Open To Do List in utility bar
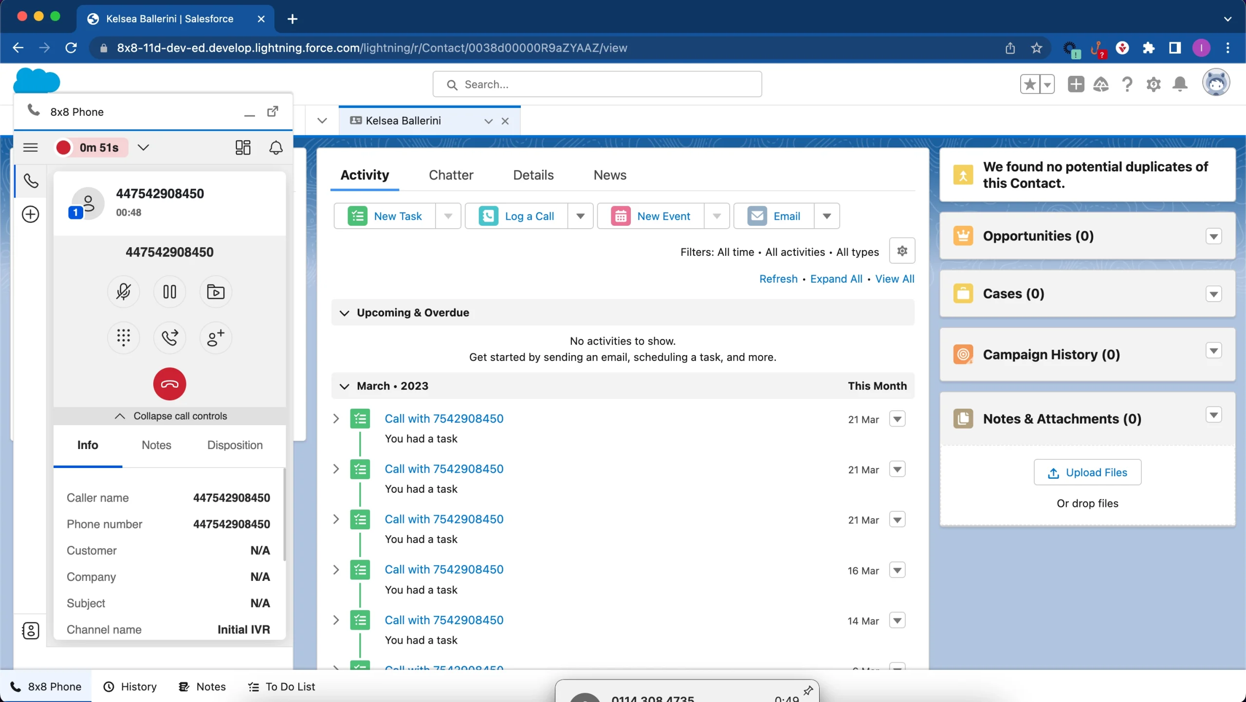The image size is (1246, 702). point(281,686)
